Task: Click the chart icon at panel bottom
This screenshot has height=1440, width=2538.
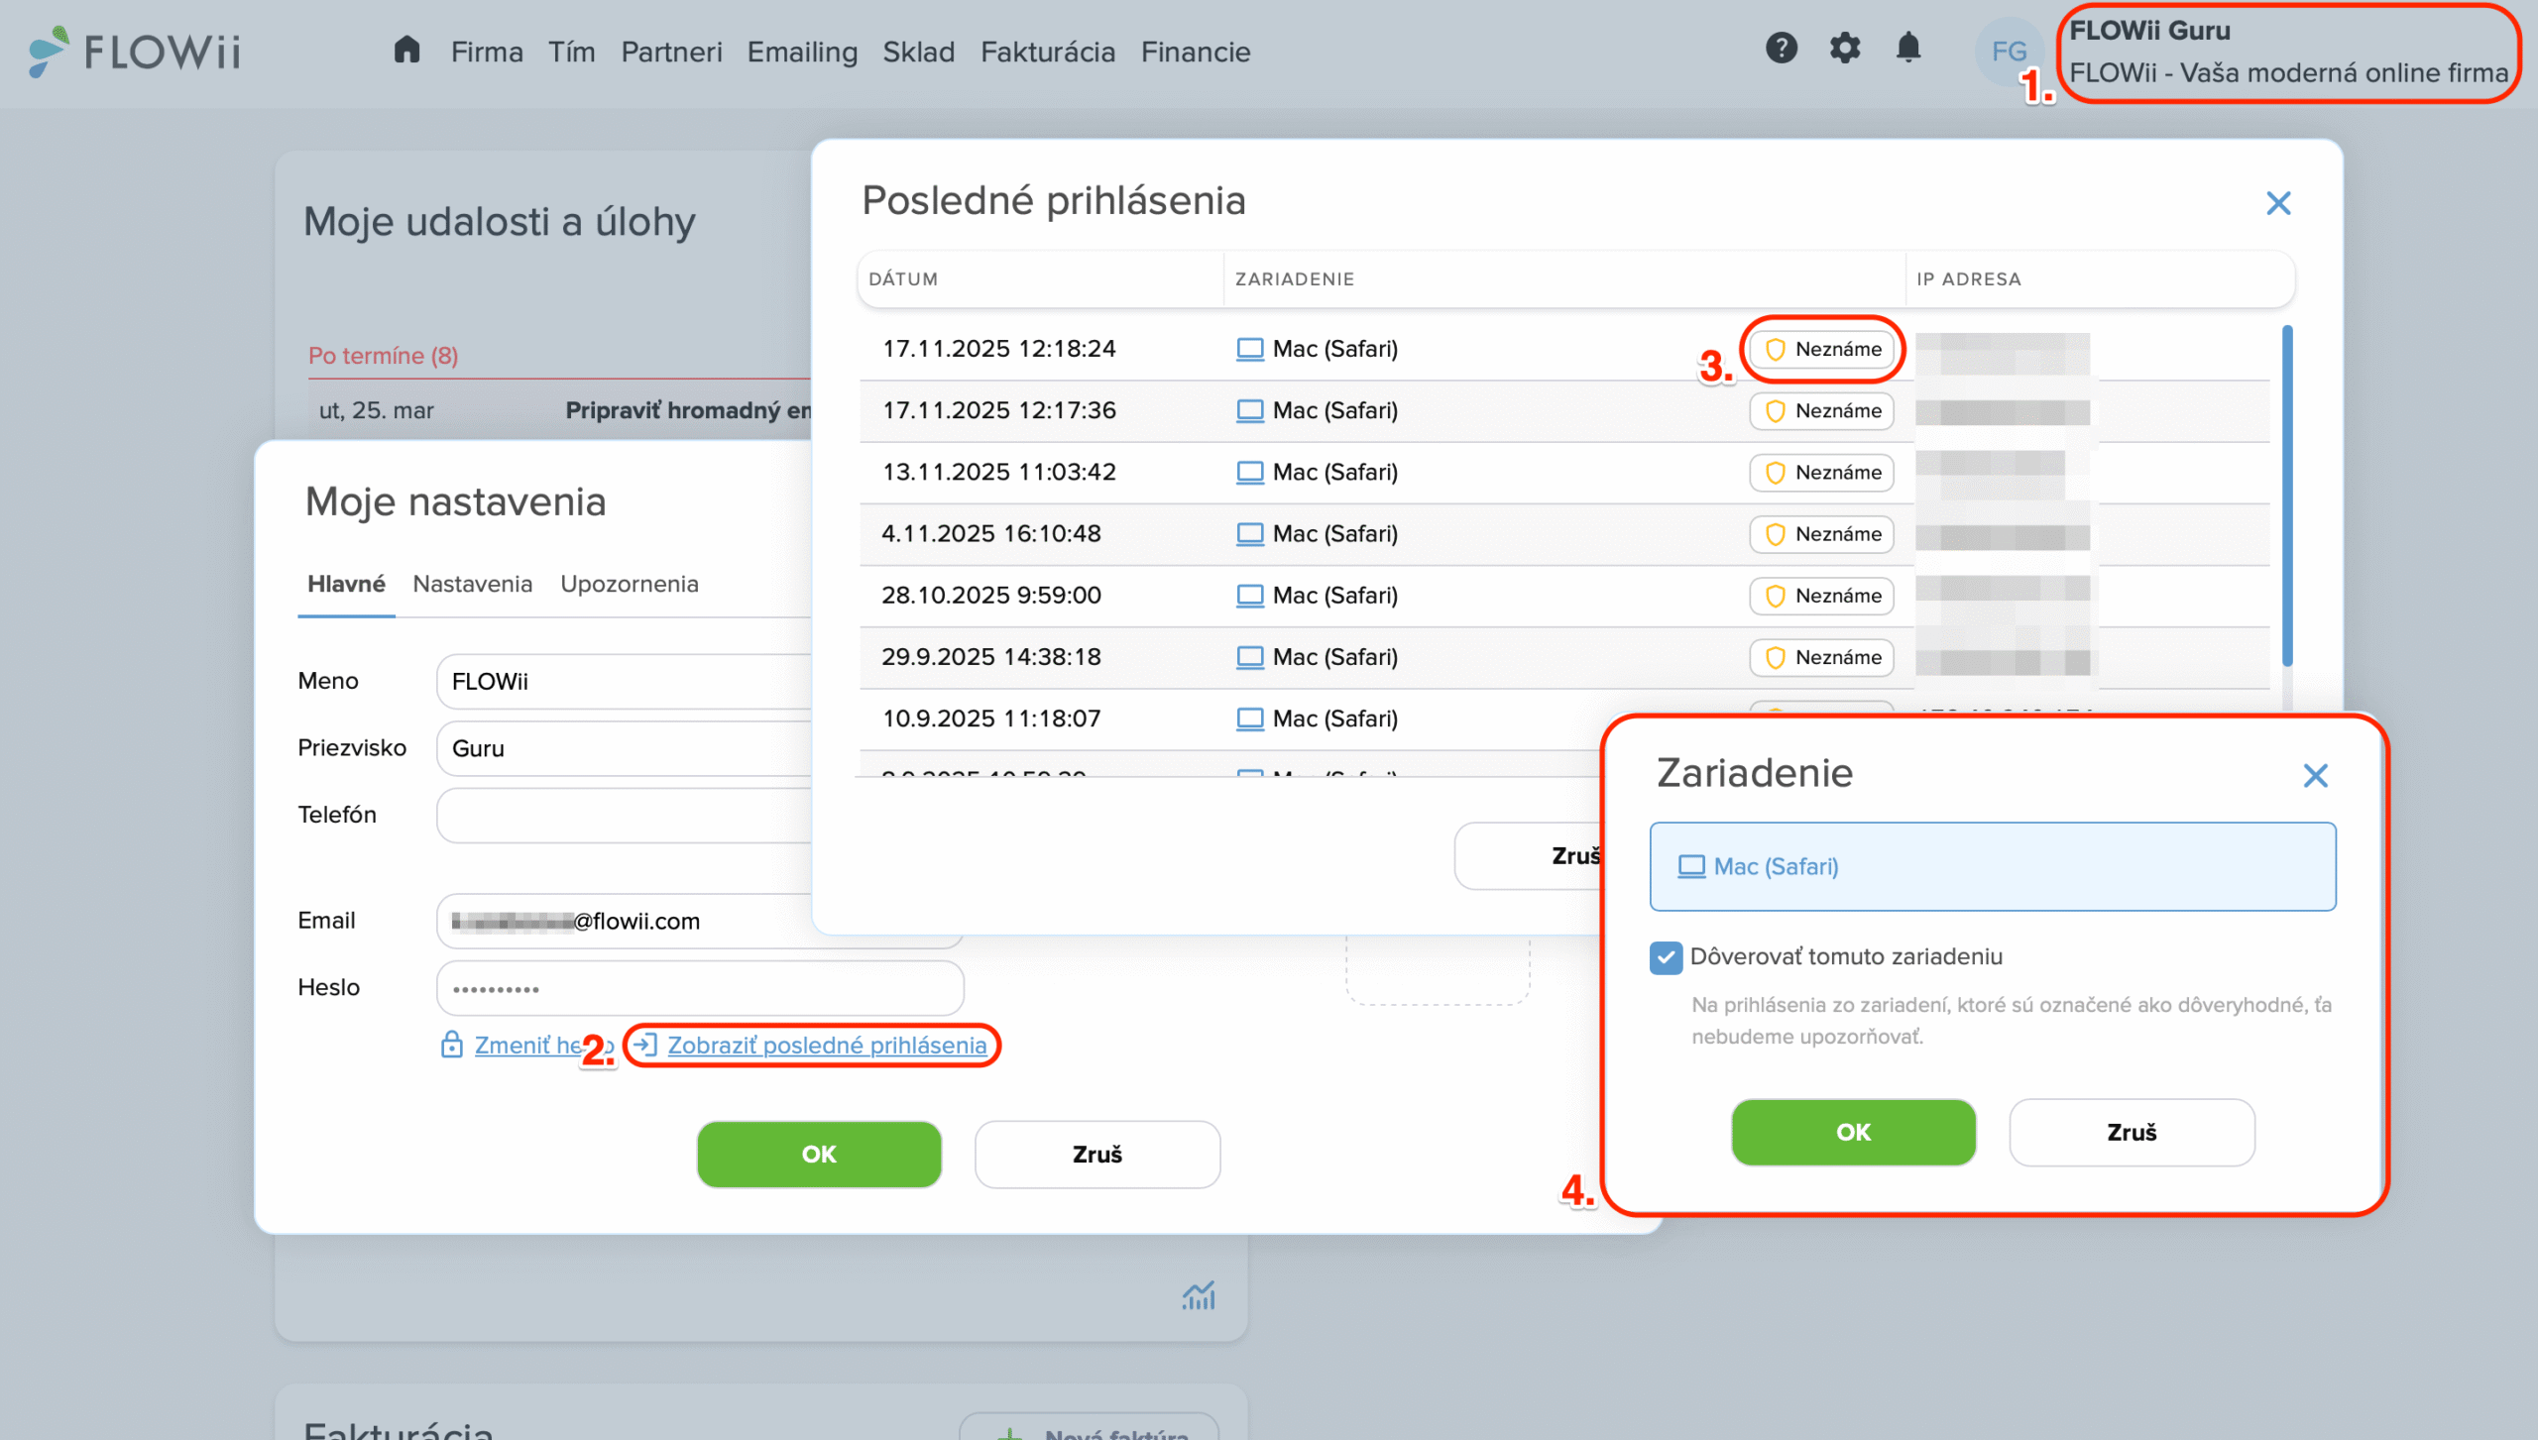Action: click(x=1198, y=1295)
